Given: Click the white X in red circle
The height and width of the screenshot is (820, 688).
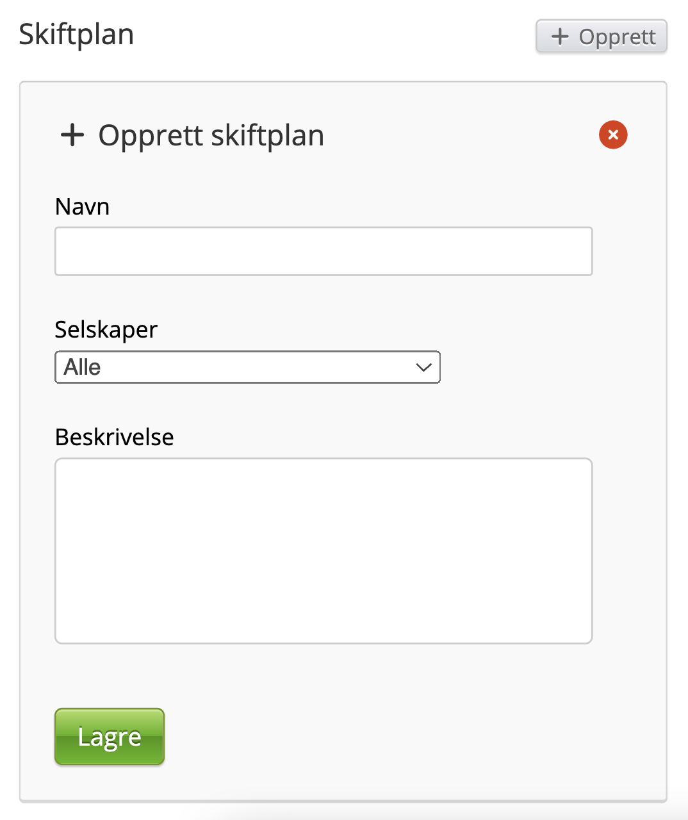Looking at the screenshot, I should click(x=613, y=135).
